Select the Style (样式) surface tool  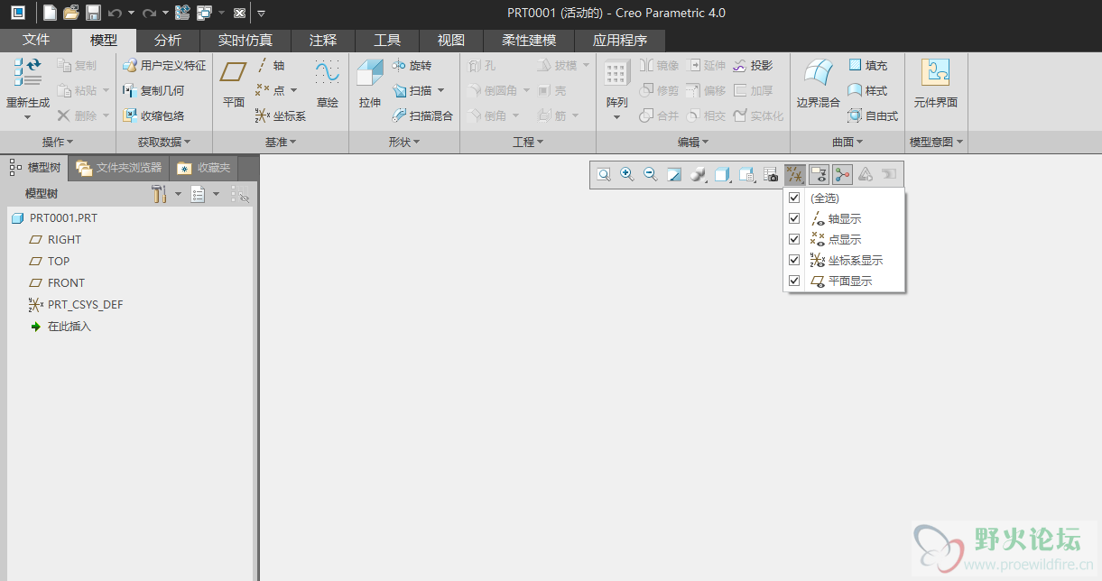(x=868, y=90)
